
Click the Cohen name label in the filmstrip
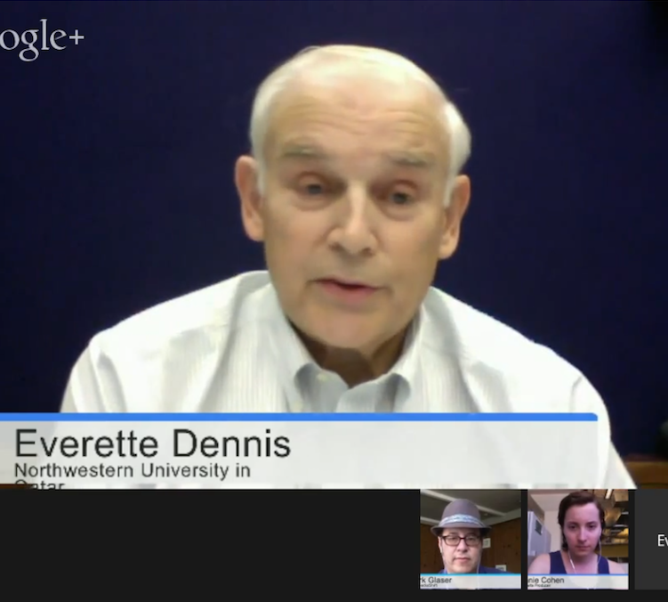[546, 580]
